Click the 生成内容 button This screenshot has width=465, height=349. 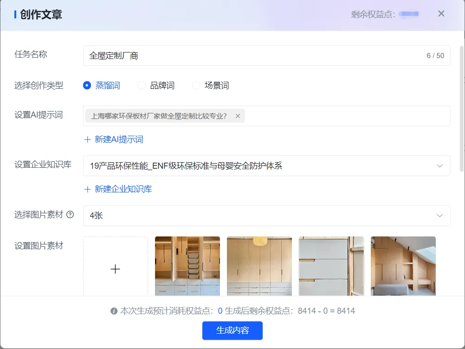[232, 330]
